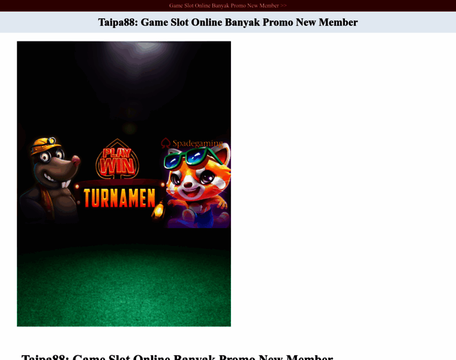The height and width of the screenshot is (360, 456).
Task: Click the Taipa88 page title heading
Action: [x=228, y=22]
